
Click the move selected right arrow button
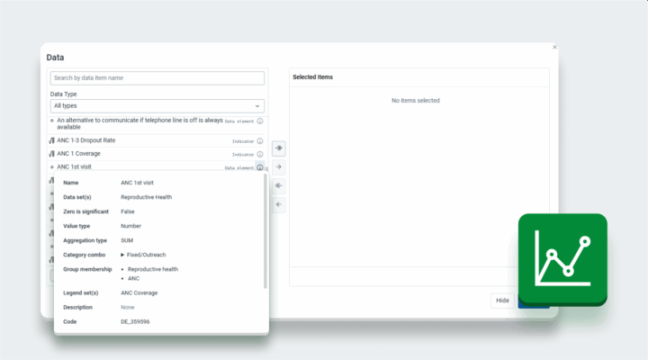(279, 167)
